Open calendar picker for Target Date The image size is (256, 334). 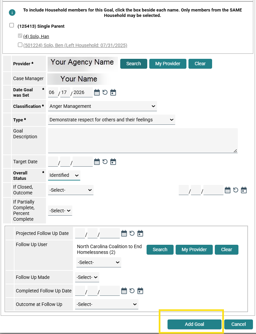coord(97,162)
